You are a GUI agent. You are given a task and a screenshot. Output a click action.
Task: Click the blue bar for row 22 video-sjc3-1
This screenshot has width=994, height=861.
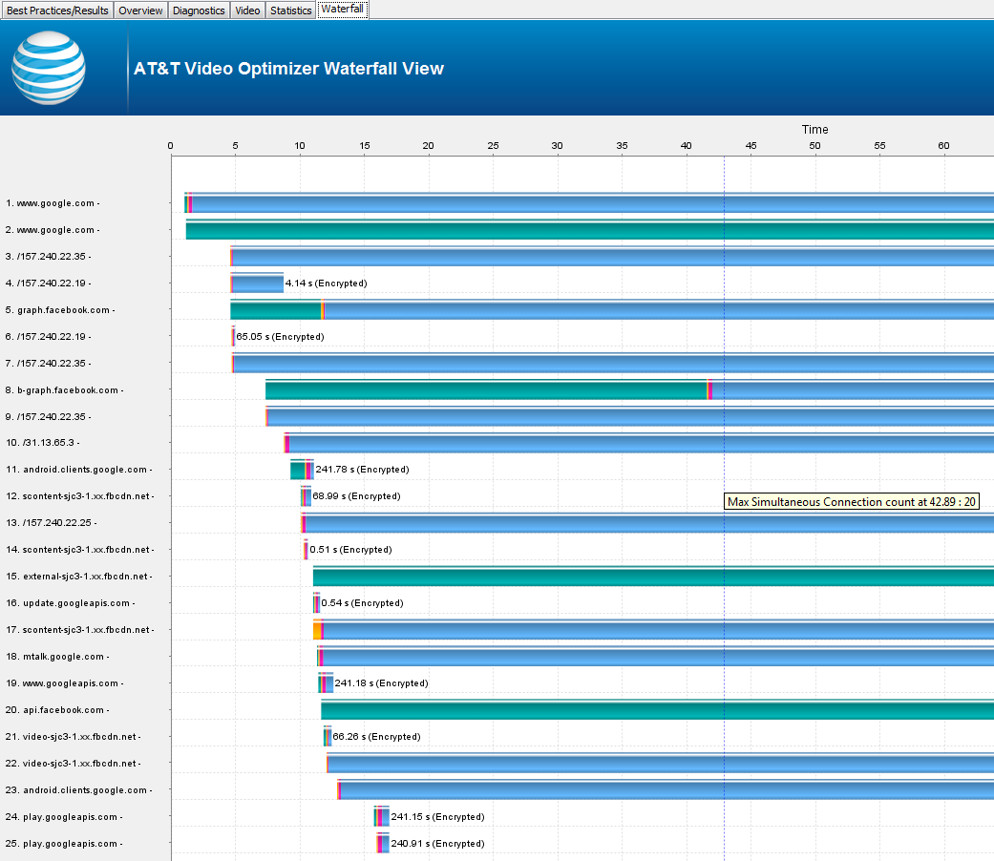661,764
